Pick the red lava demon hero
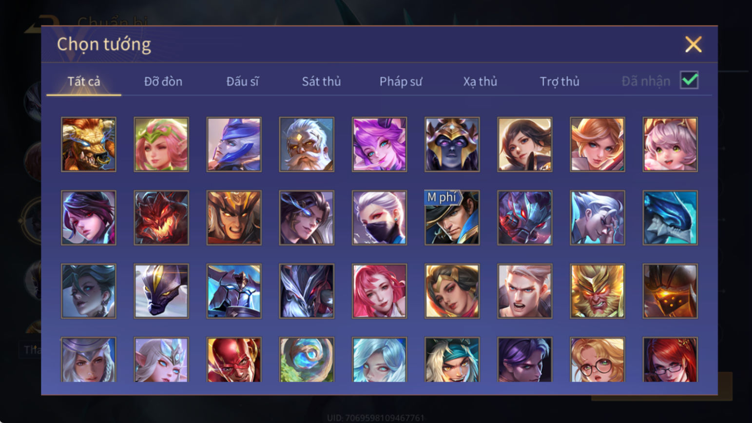Viewport: 752px width, 423px height. 161,217
